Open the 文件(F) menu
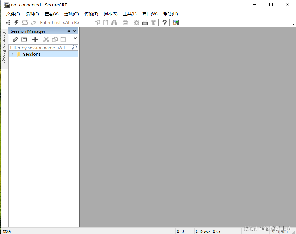The height and width of the screenshot is (234, 296). point(13,14)
